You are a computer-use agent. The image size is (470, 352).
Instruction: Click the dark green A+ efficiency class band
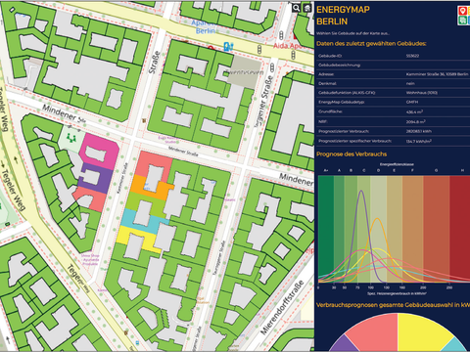[326, 228]
